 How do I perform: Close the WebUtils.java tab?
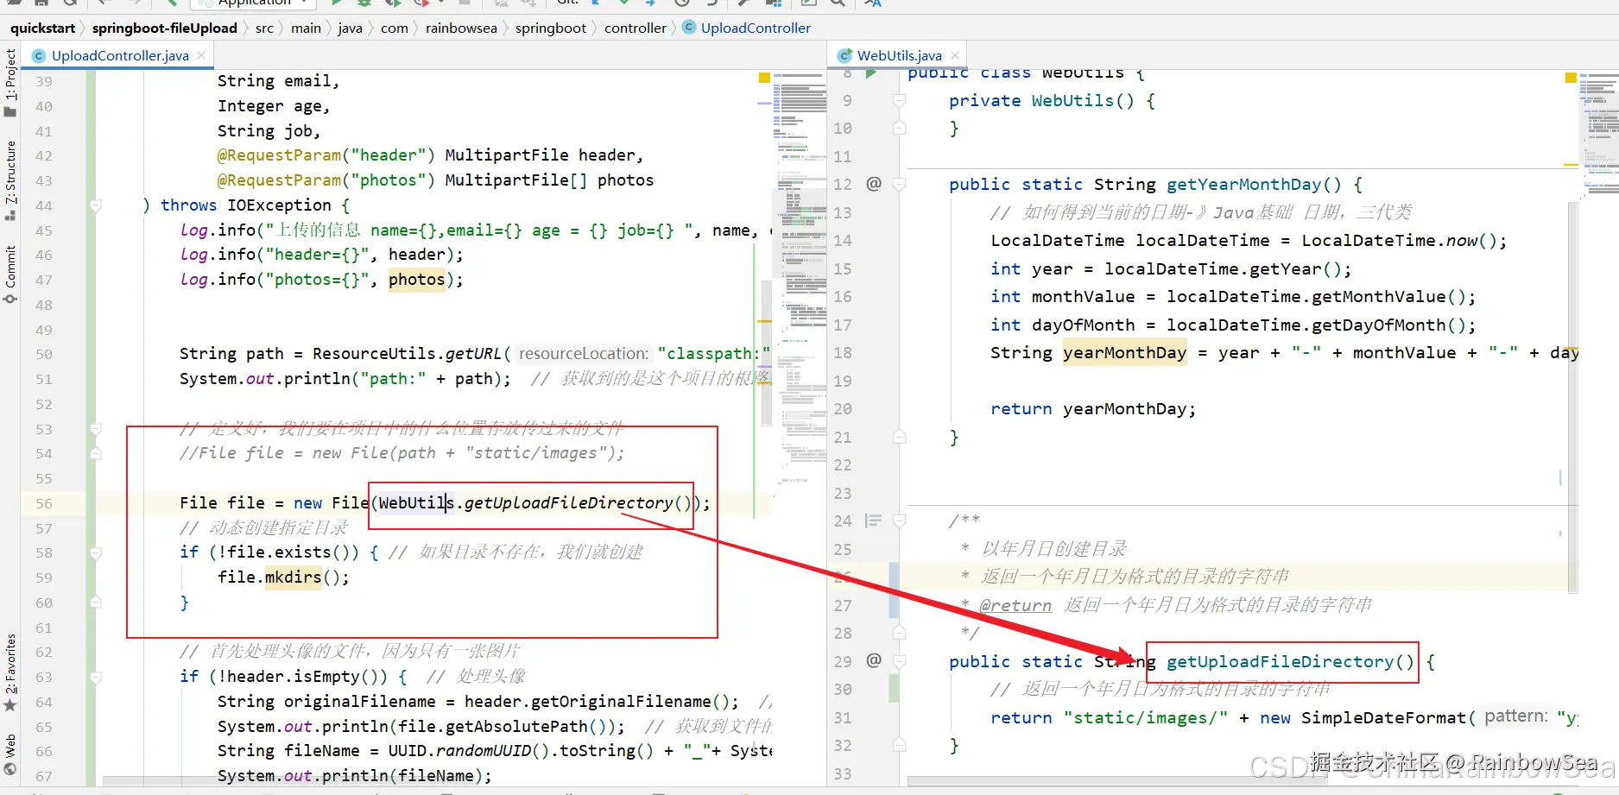955,55
